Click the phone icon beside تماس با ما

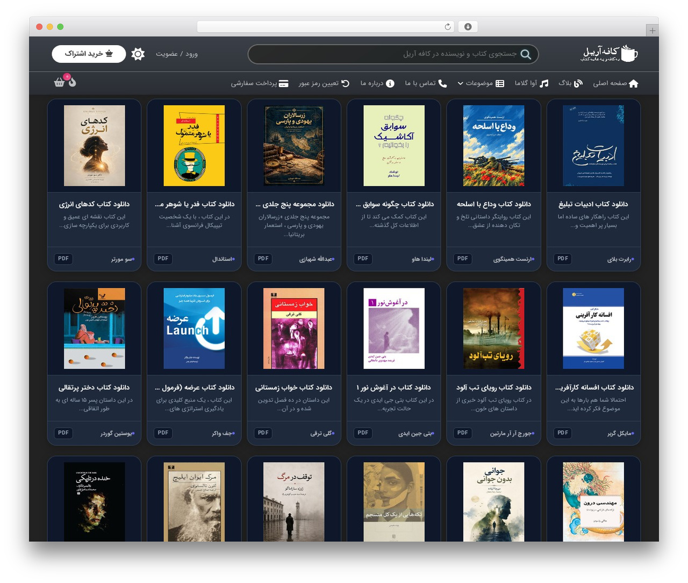(442, 83)
